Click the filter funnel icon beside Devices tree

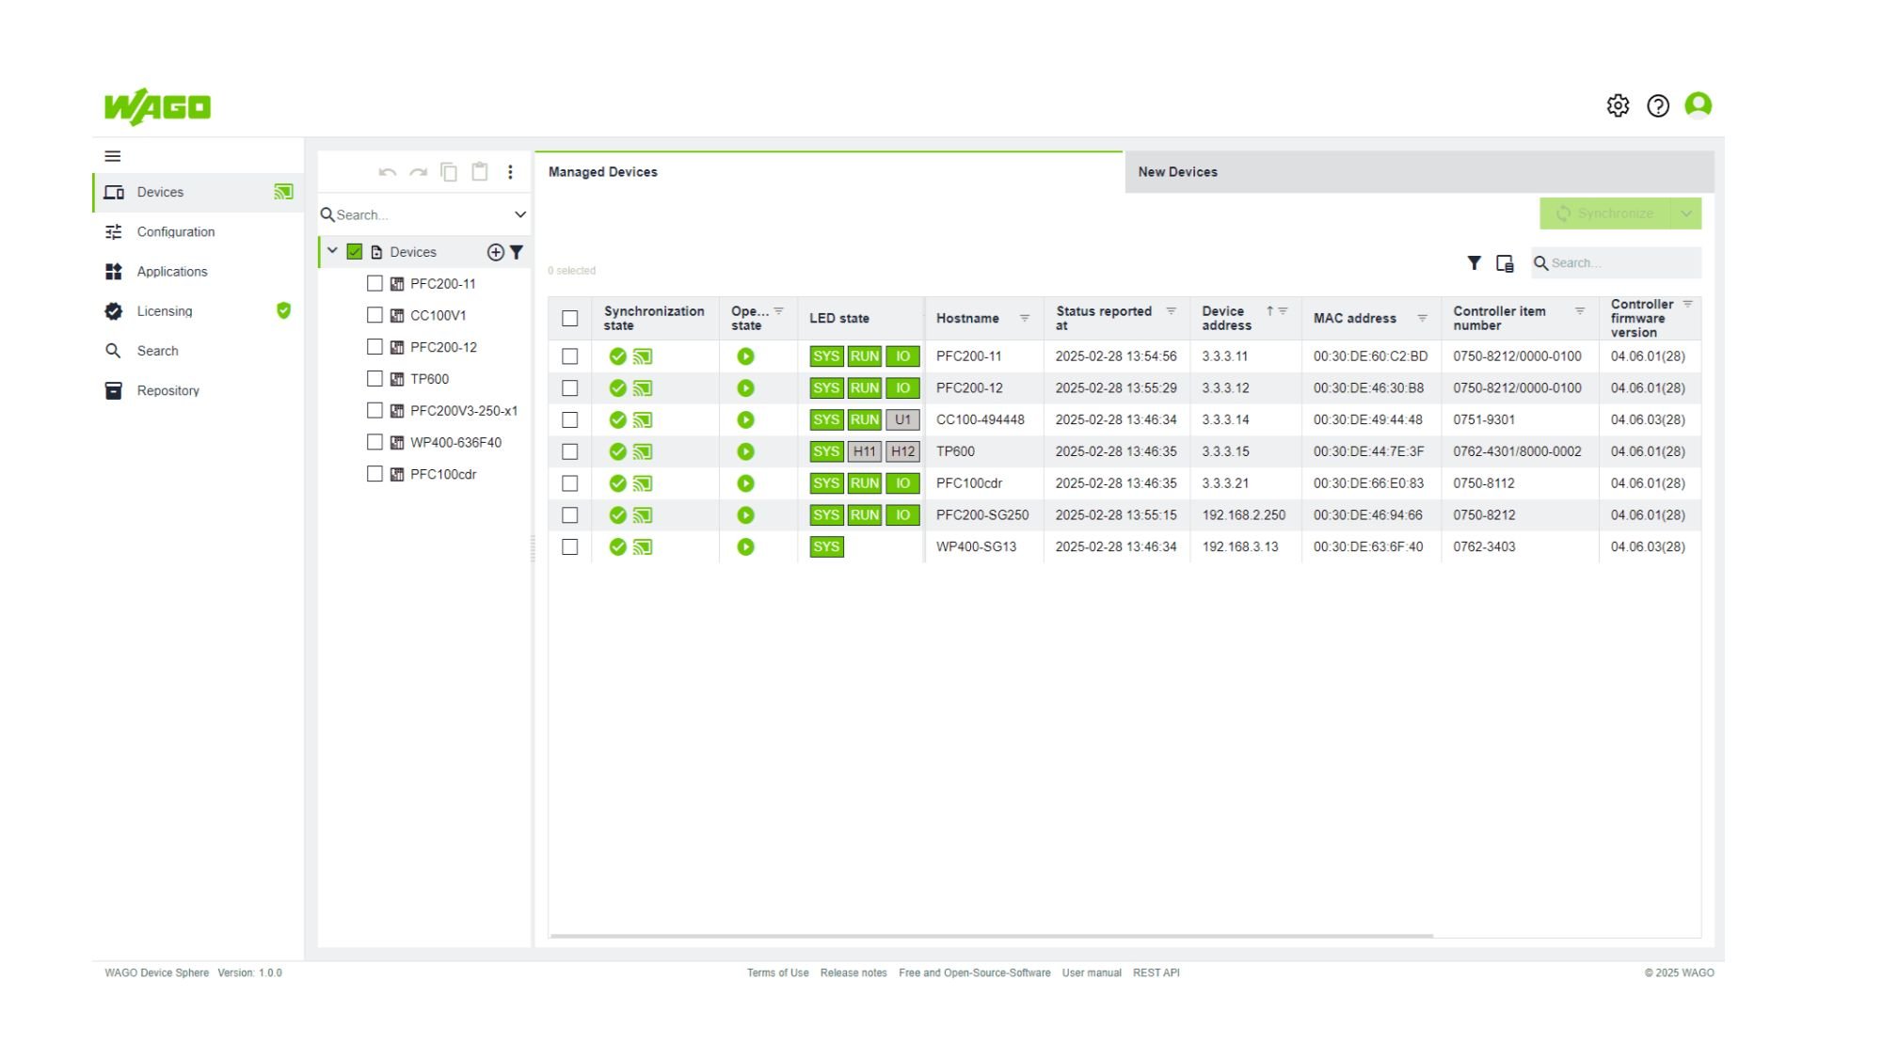[x=517, y=252]
